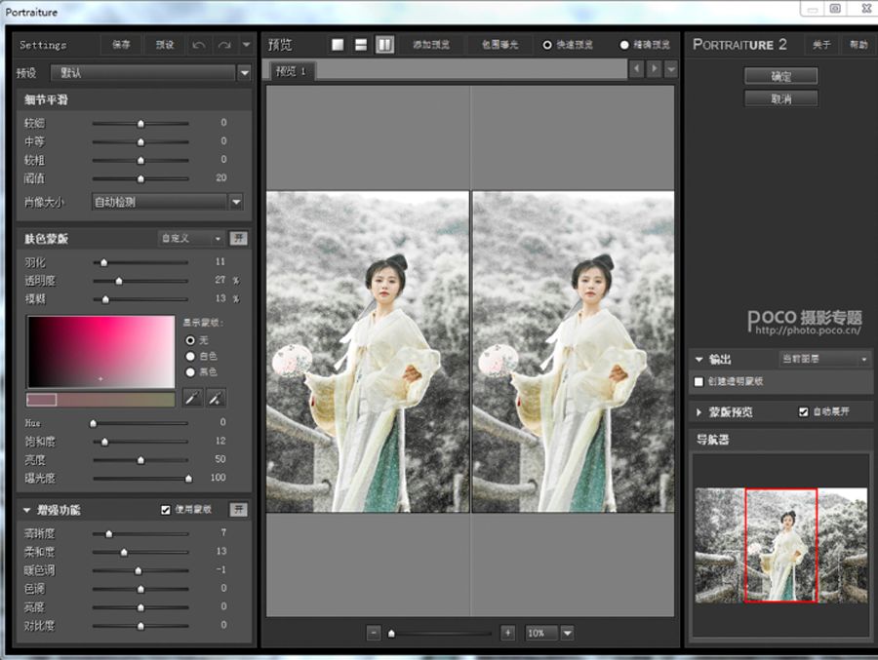Click the 10% zoom value field
The width and height of the screenshot is (878, 660).
click(540, 633)
